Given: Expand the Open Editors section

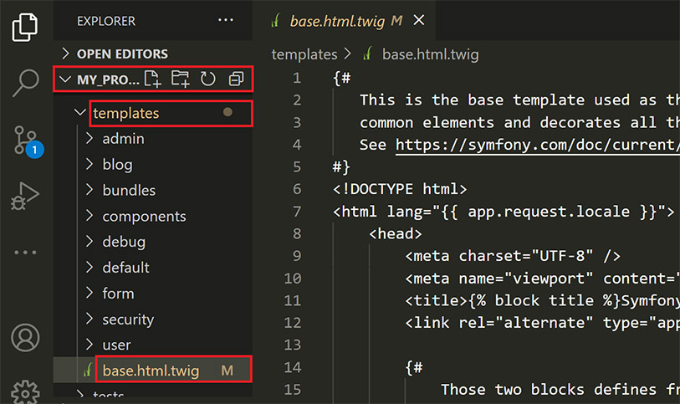Looking at the screenshot, I should tap(122, 54).
